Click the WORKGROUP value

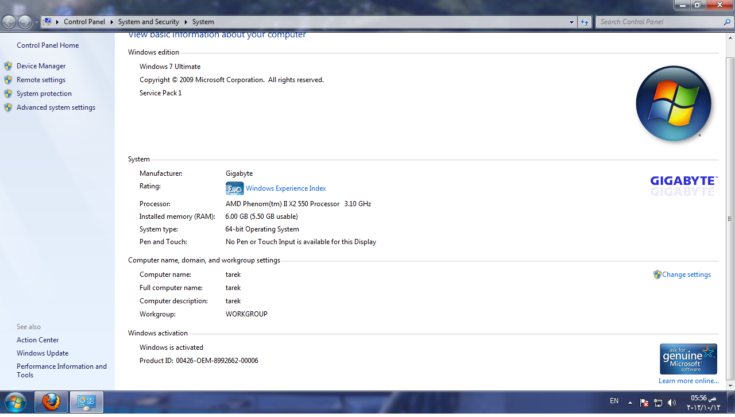pos(246,314)
